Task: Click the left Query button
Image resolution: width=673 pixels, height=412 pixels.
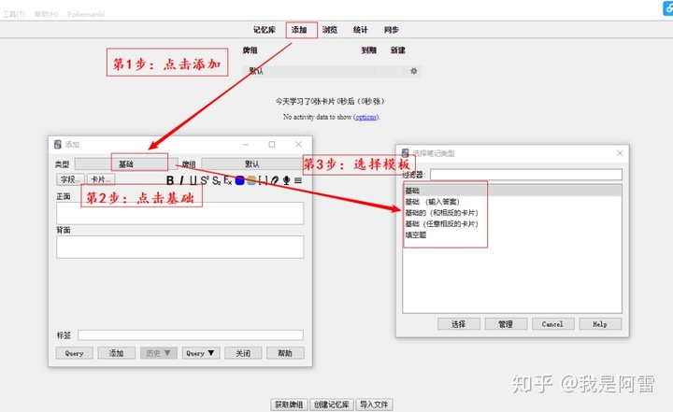Action: click(74, 353)
